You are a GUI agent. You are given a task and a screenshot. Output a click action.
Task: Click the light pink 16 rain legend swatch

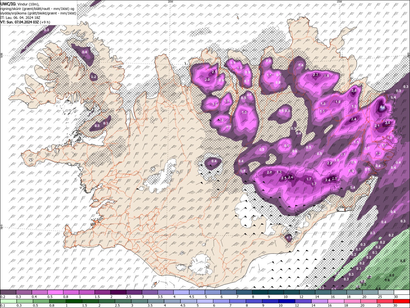click(336, 301)
